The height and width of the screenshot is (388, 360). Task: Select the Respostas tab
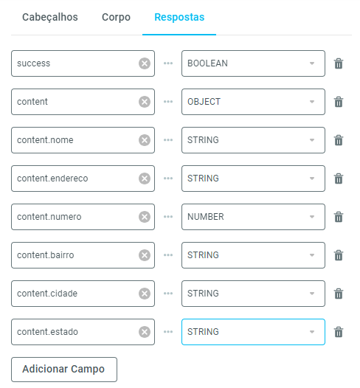tap(179, 17)
